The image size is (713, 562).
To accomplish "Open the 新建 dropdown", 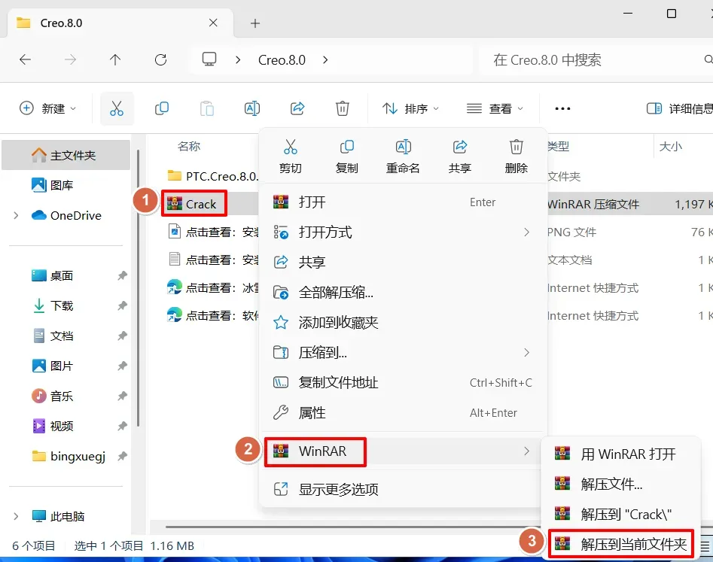I will tap(47, 108).
